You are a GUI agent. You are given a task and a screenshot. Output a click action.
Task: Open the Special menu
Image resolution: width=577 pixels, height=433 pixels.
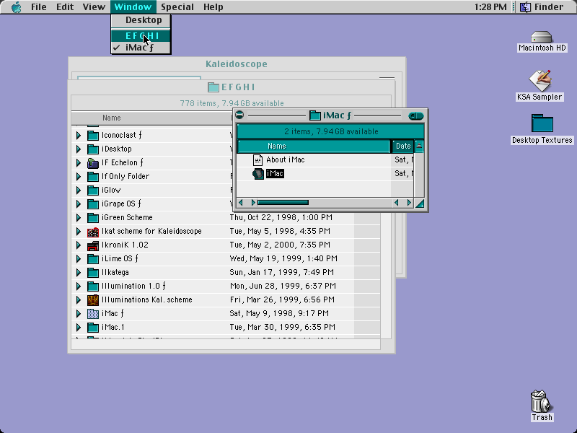177,7
